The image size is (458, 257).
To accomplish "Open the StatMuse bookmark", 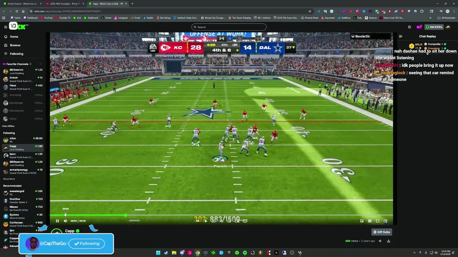I will 344,18.
